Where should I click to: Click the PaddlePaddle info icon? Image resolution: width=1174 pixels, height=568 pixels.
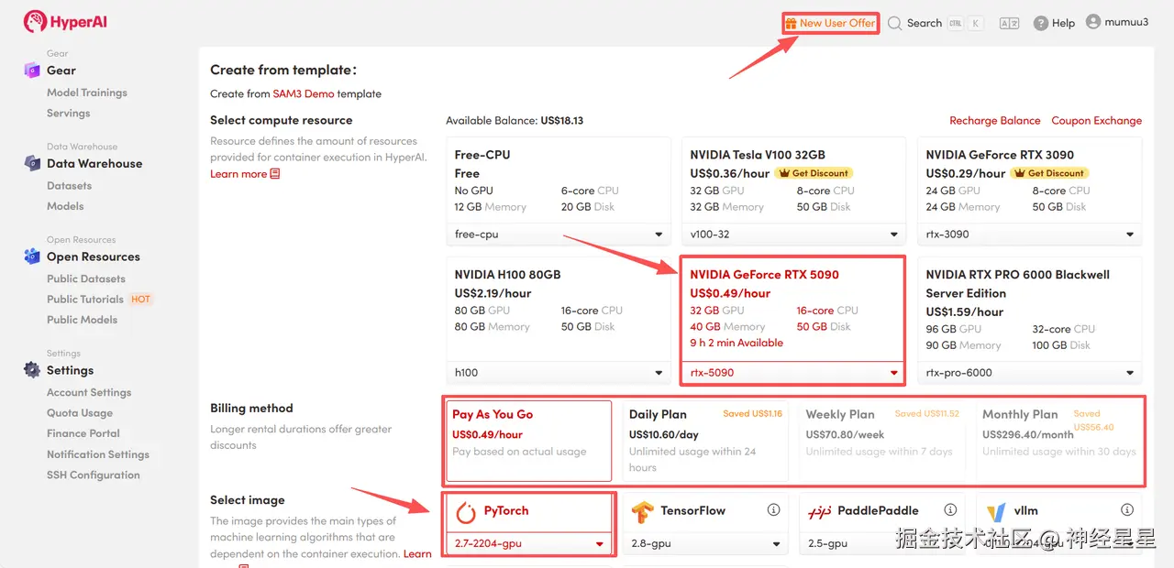950,510
